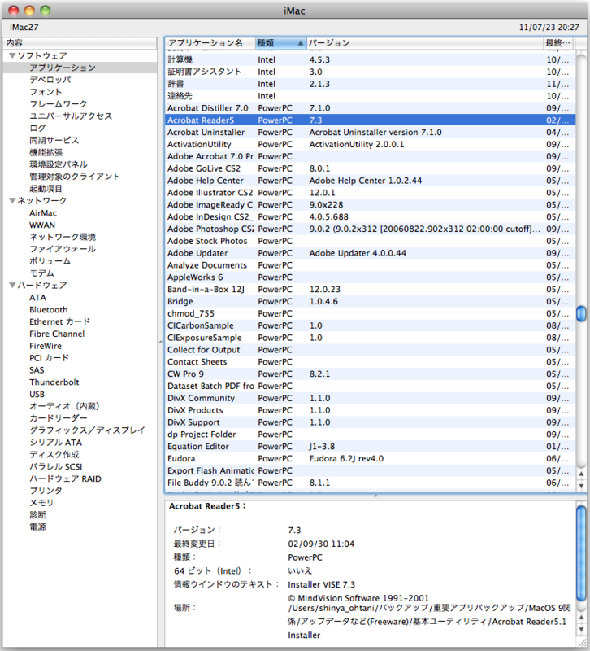Open 環境設定パネル in sidebar
590x651 pixels.
pyautogui.click(x=59, y=164)
